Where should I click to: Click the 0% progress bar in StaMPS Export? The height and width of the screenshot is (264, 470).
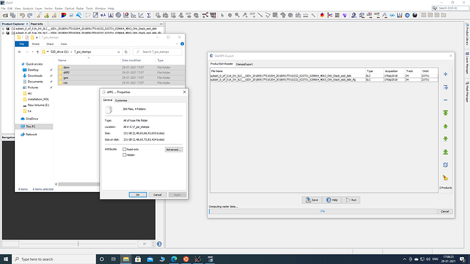click(322, 212)
